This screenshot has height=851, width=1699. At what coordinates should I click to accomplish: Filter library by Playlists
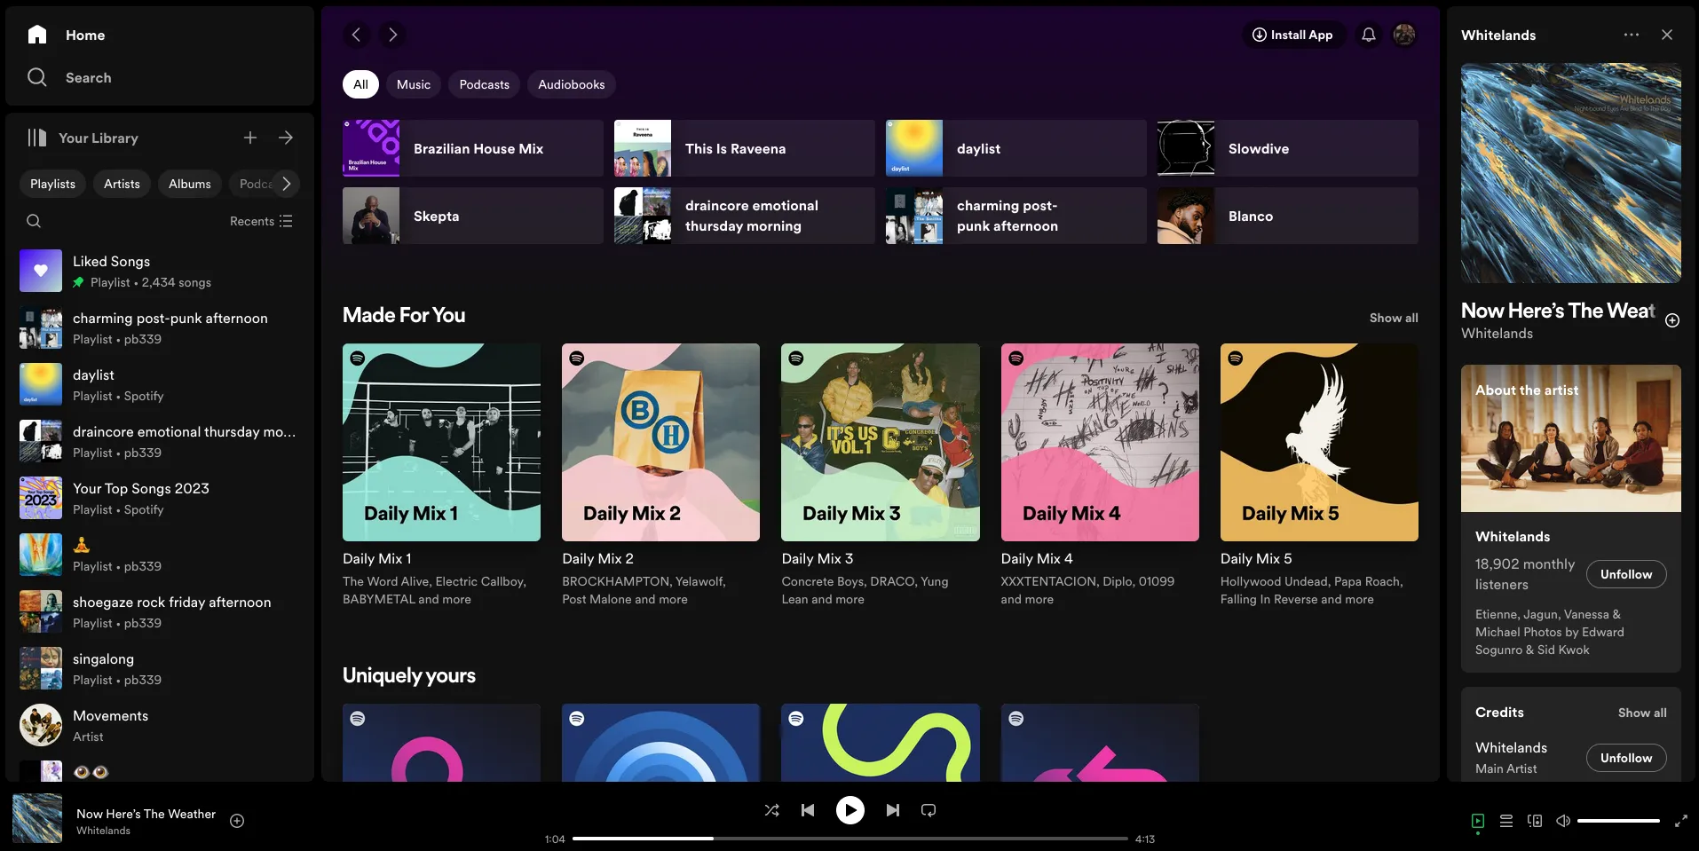[x=53, y=184]
